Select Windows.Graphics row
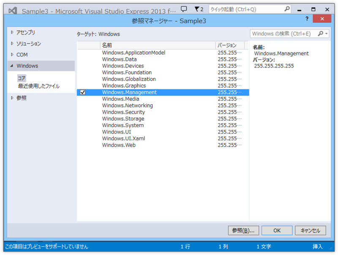 [163, 86]
